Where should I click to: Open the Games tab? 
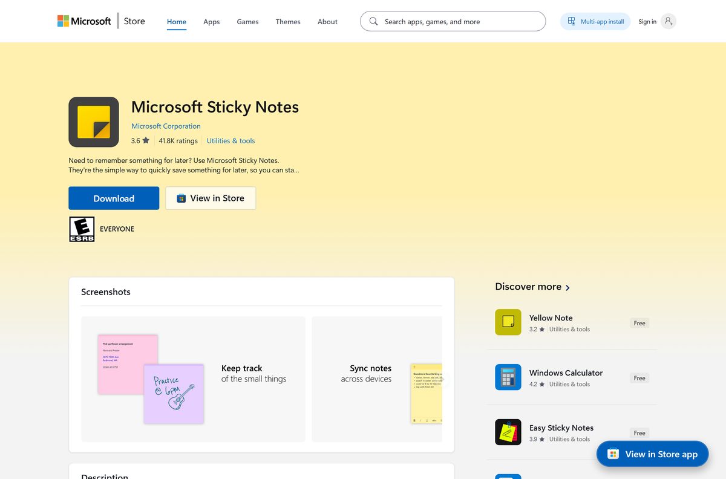247,22
